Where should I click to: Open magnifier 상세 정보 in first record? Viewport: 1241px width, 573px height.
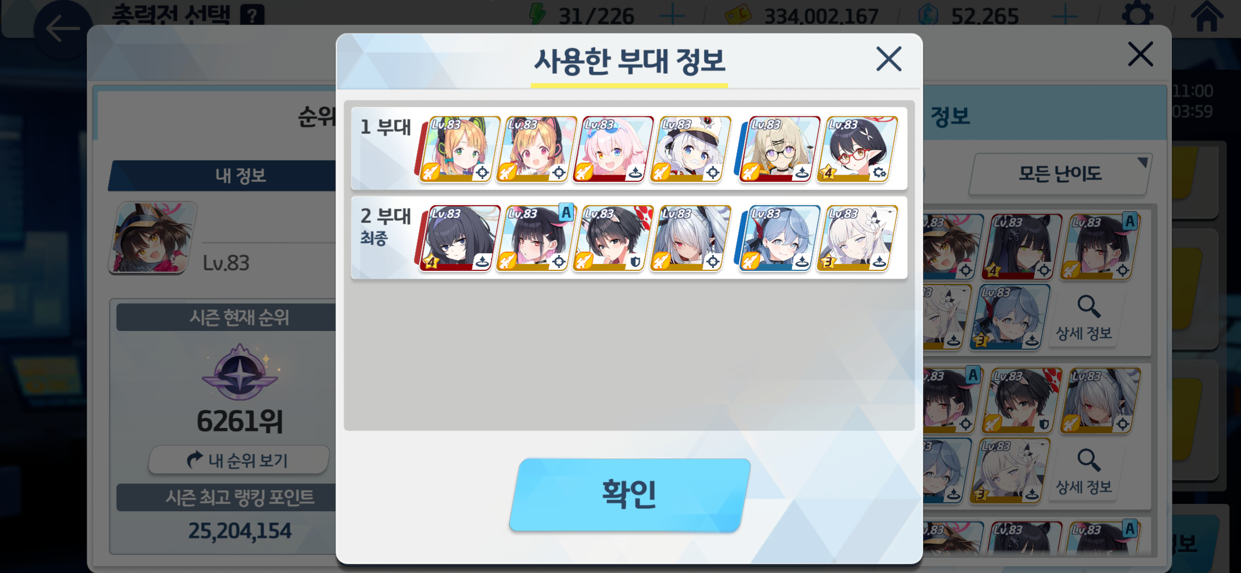[x=1084, y=319]
